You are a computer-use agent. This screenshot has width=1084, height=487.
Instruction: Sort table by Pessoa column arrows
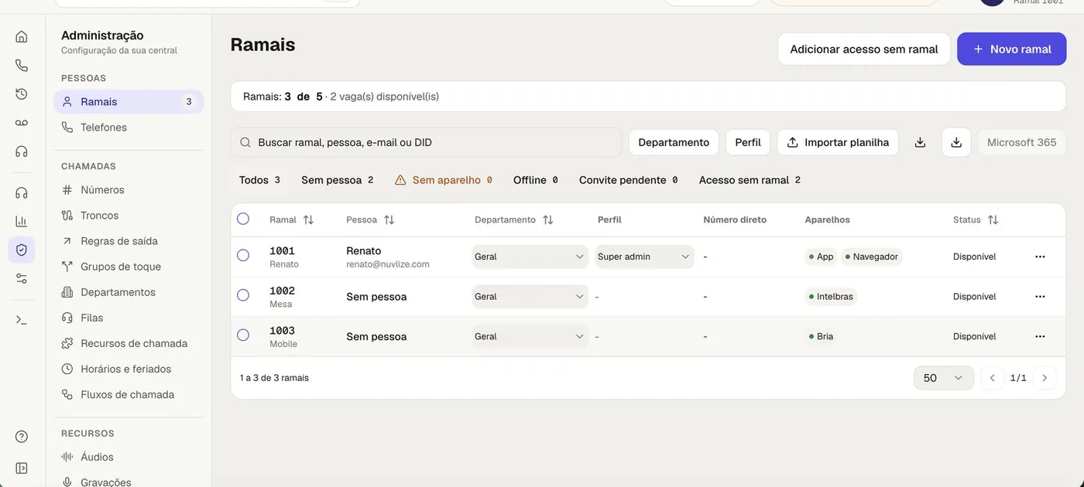click(x=389, y=220)
